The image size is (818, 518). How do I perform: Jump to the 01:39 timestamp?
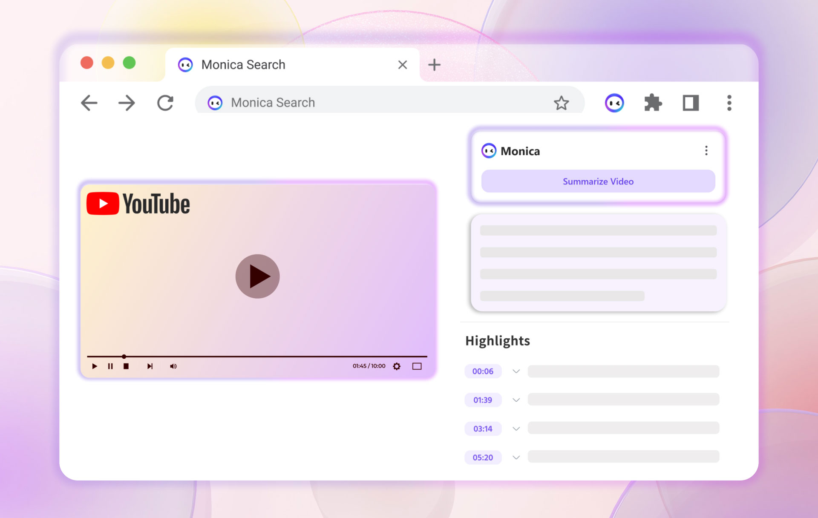pyautogui.click(x=483, y=400)
